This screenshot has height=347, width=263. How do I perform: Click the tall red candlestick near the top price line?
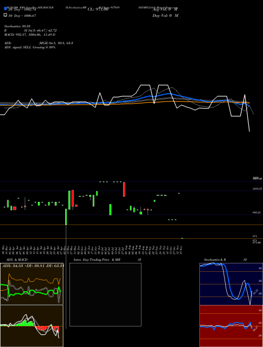coord(124,189)
